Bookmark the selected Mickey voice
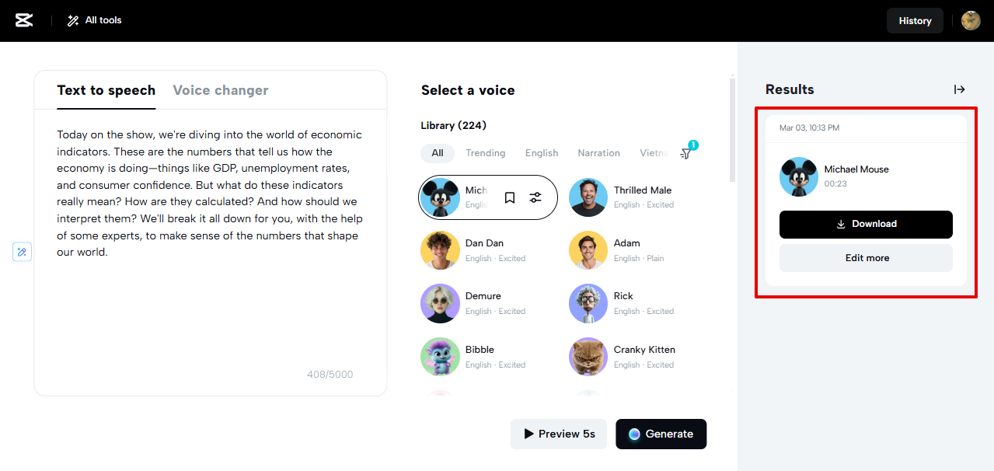Viewport: 994px width, 471px height. click(x=510, y=197)
